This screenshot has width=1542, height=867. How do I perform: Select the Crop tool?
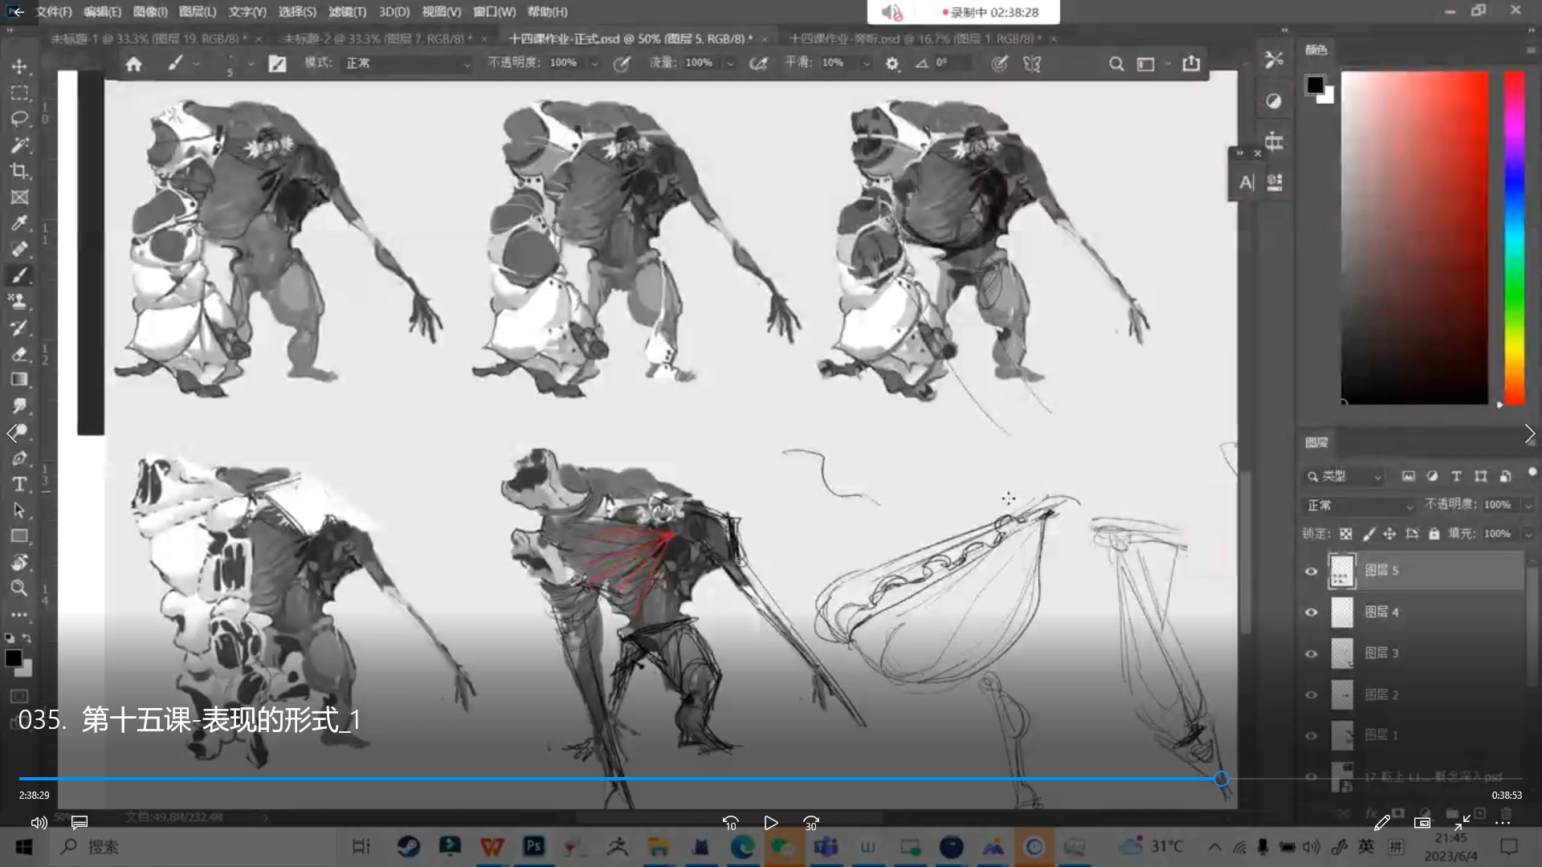tap(19, 171)
